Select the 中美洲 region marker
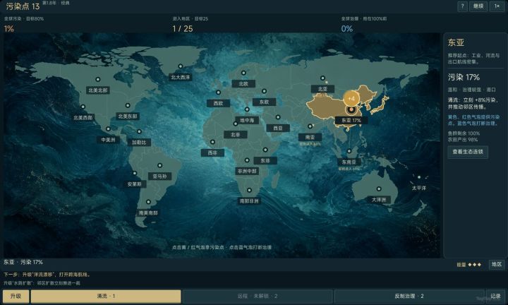 [108, 128]
